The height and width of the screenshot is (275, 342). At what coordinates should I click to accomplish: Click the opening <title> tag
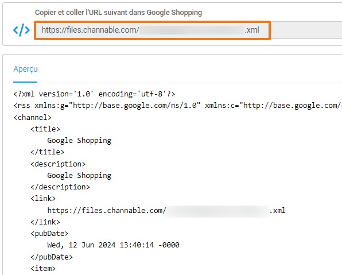(45, 129)
